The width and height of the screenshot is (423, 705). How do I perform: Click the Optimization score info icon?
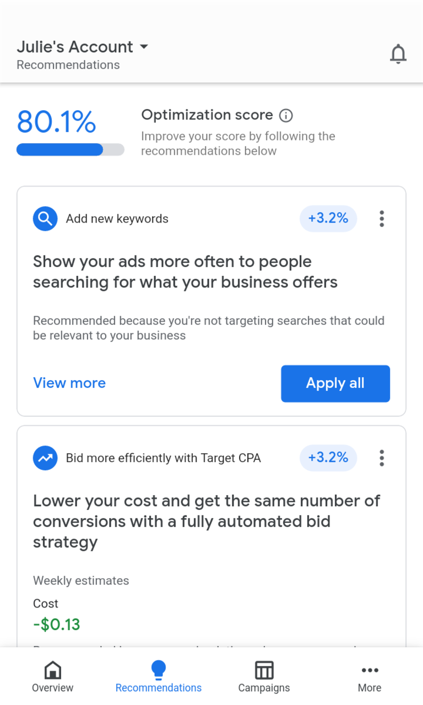[x=285, y=115]
